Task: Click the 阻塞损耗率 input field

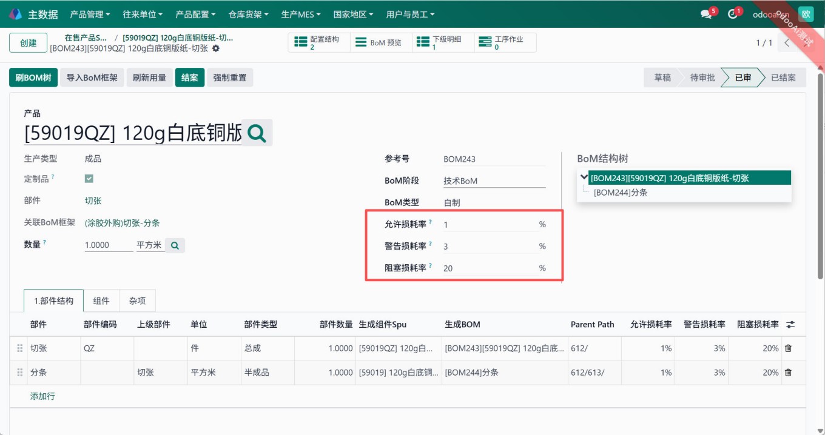Action: [490, 268]
